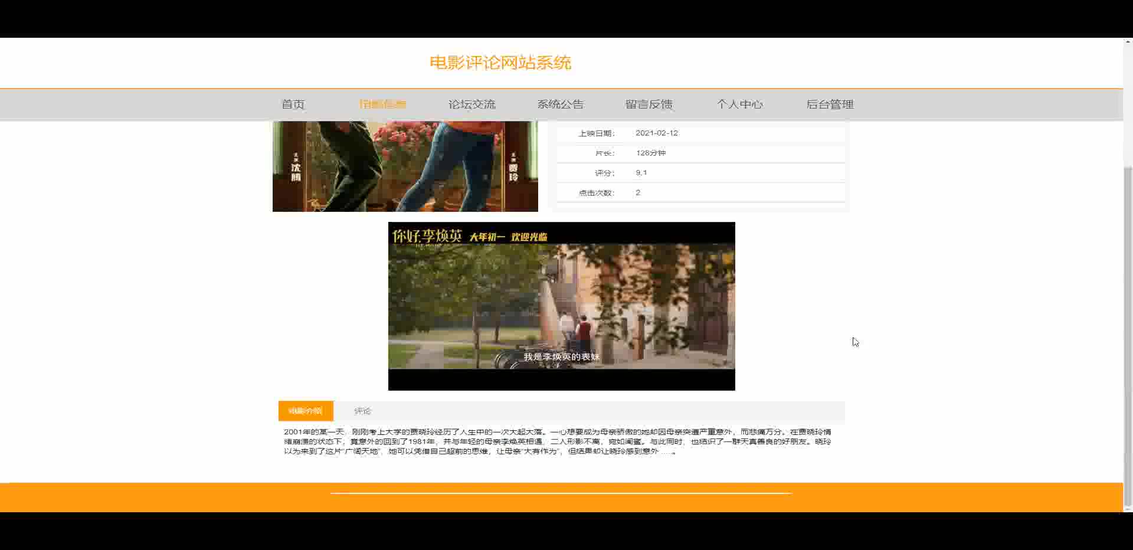
Task: Click the page vertical scrollbar thumb
Action: point(1128,336)
